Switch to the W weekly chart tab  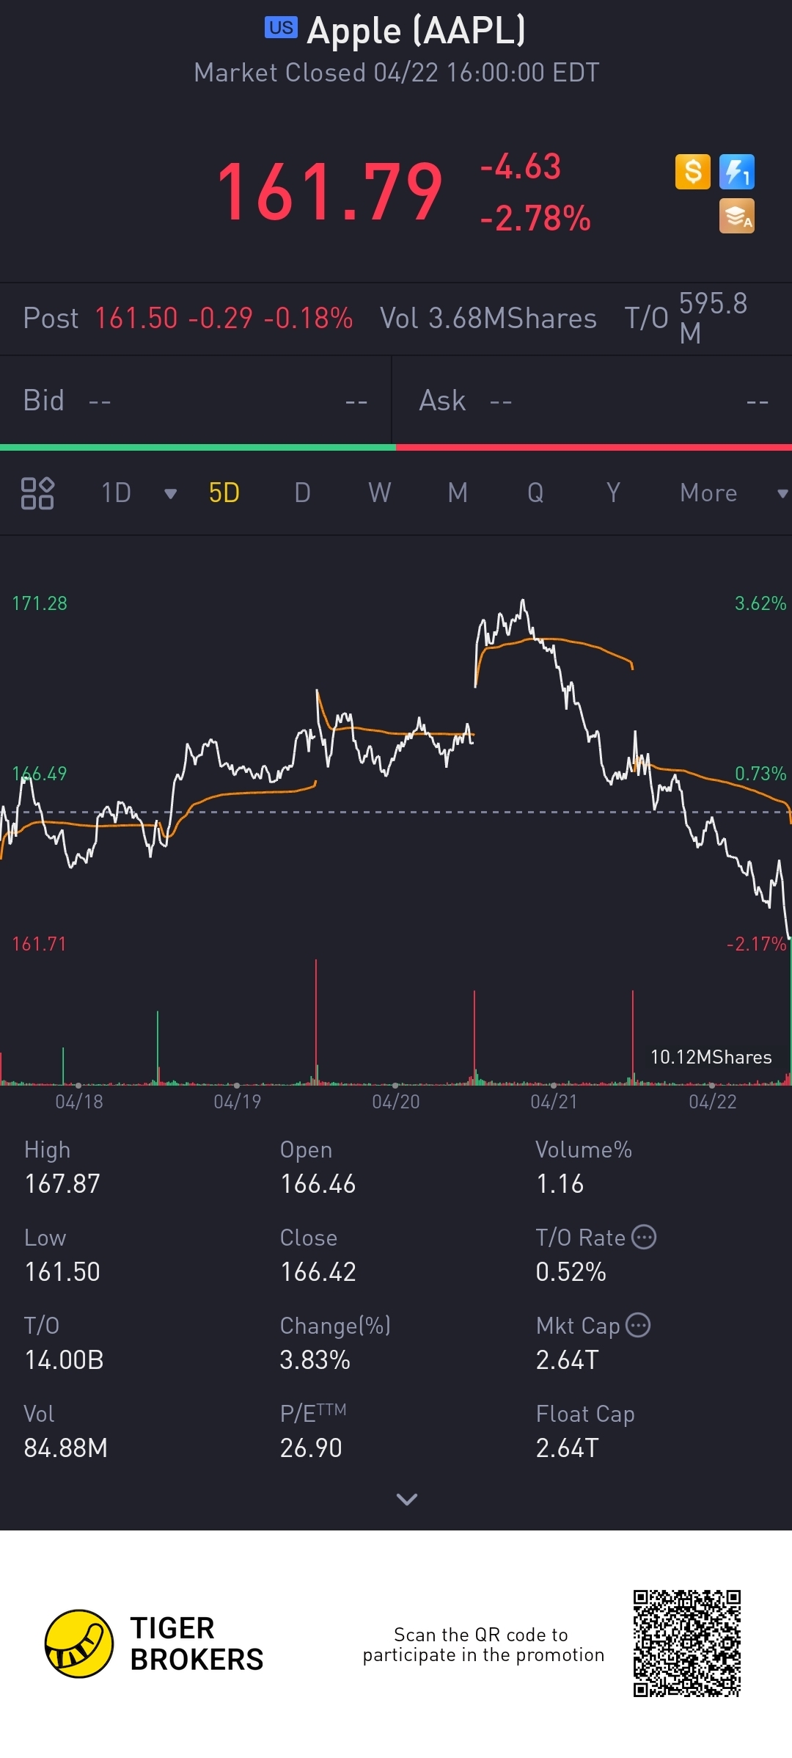379,493
